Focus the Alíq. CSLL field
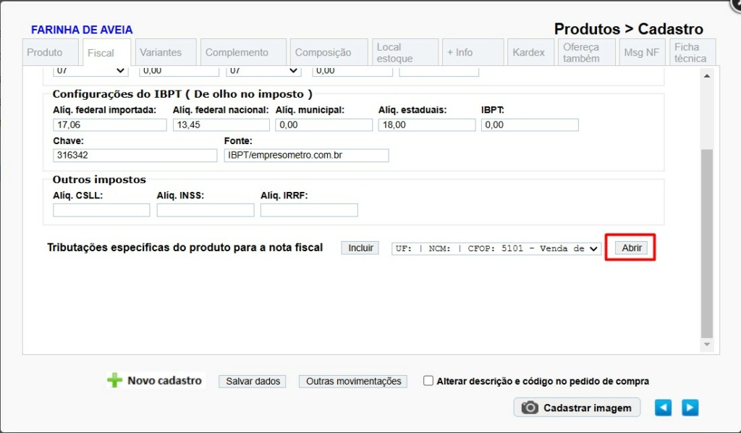Screen dimensions: 741x433 pyautogui.click(x=101, y=210)
